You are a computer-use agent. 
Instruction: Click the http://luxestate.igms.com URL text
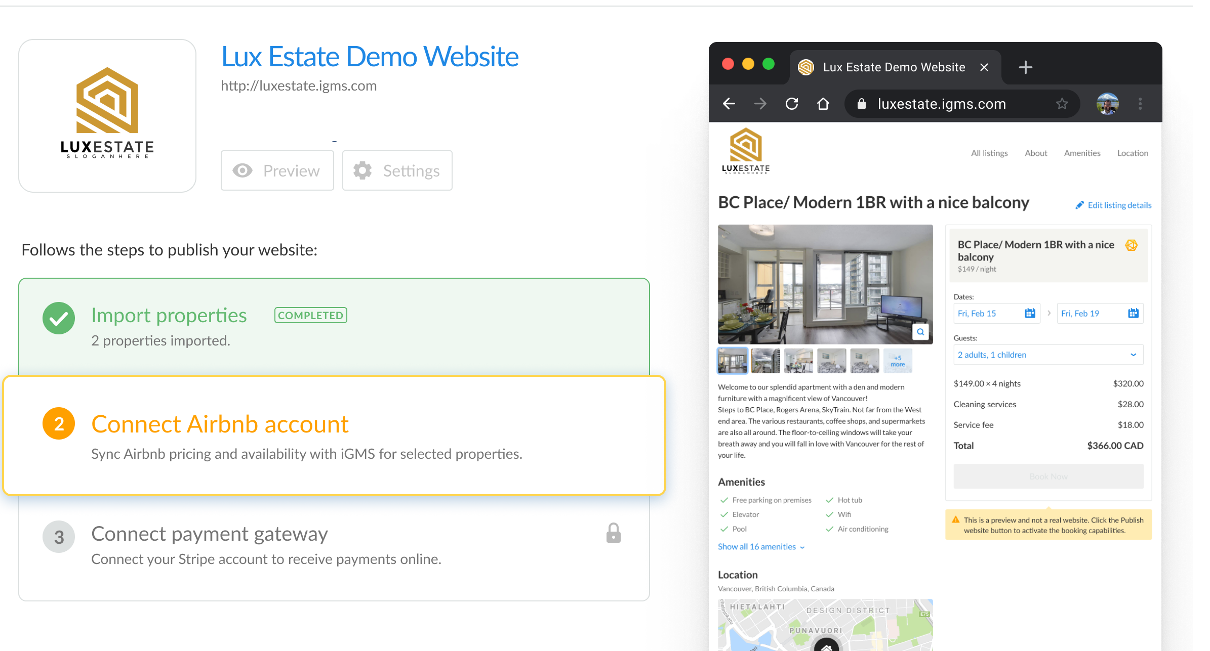tap(299, 85)
